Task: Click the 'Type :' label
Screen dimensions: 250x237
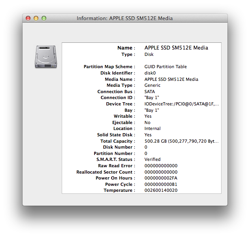Action: [x=128, y=55]
